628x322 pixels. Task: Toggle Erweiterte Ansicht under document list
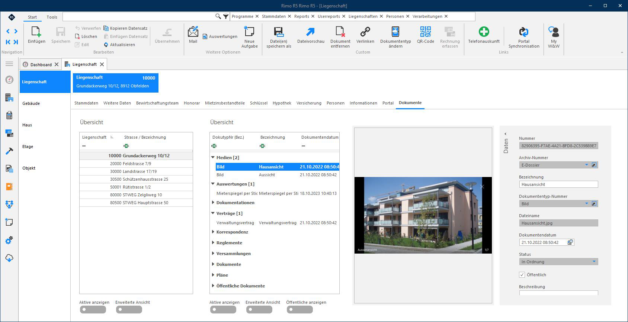click(259, 309)
